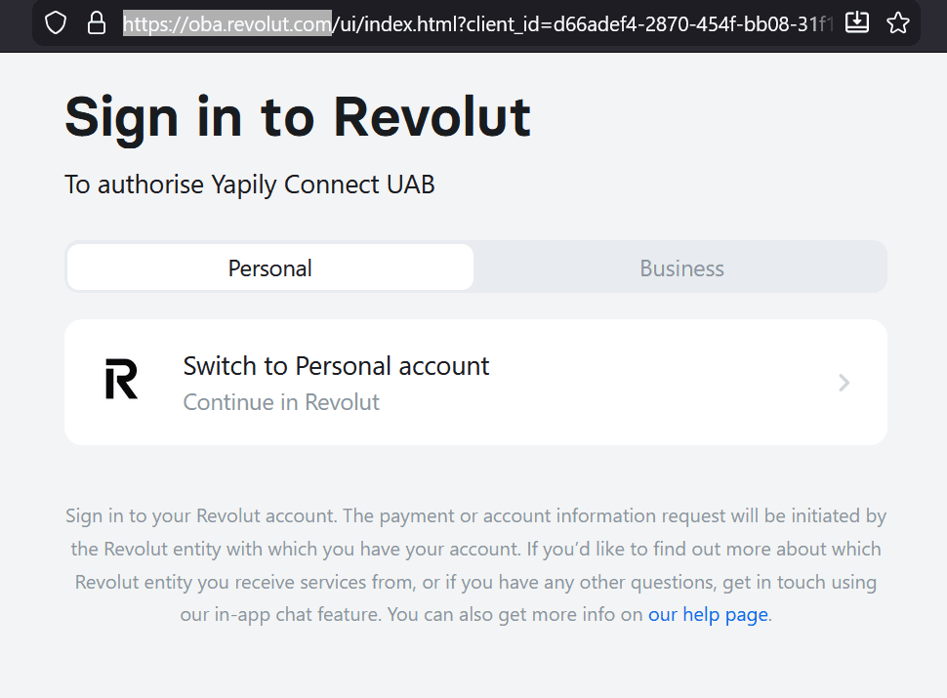947x698 pixels.
Task: Open the downloads icon in the toolbar
Action: point(856,22)
